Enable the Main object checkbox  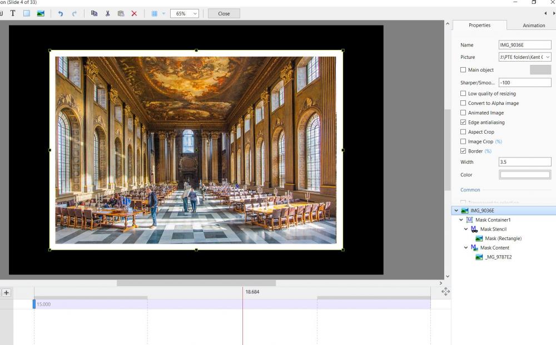(x=463, y=70)
